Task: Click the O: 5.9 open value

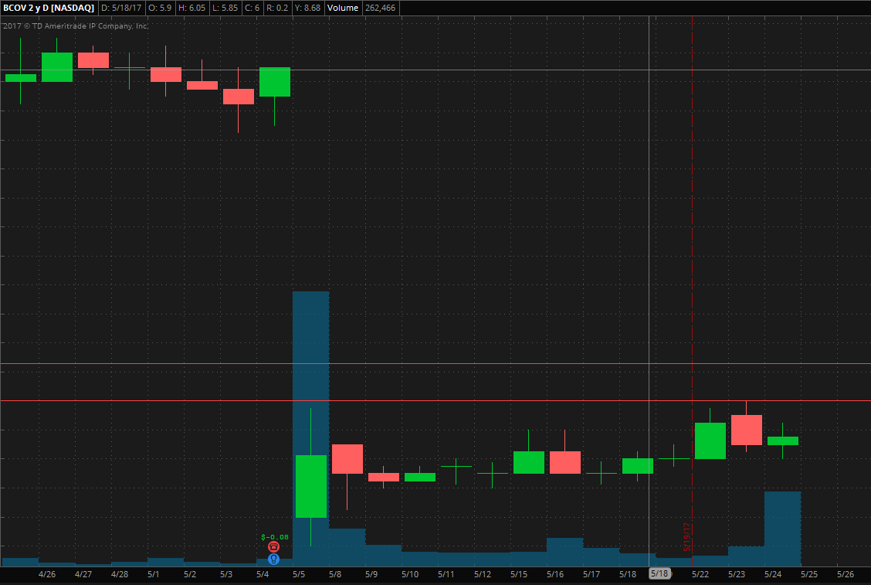Action: pos(160,8)
